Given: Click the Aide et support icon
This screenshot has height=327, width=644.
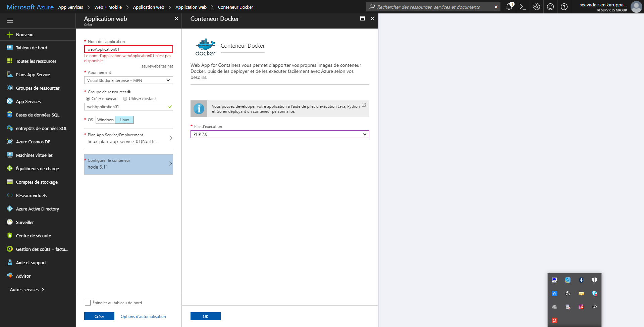Looking at the screenshot, I should (10, 263).
